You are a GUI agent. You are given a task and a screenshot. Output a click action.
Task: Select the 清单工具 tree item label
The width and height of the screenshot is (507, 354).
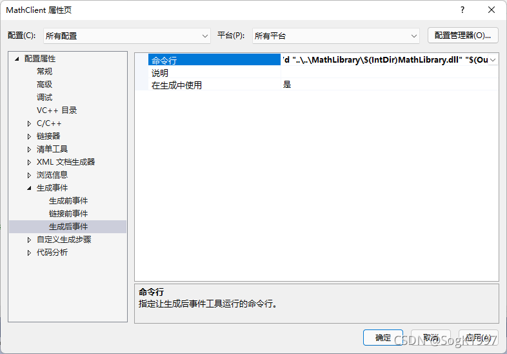point(52,149)
